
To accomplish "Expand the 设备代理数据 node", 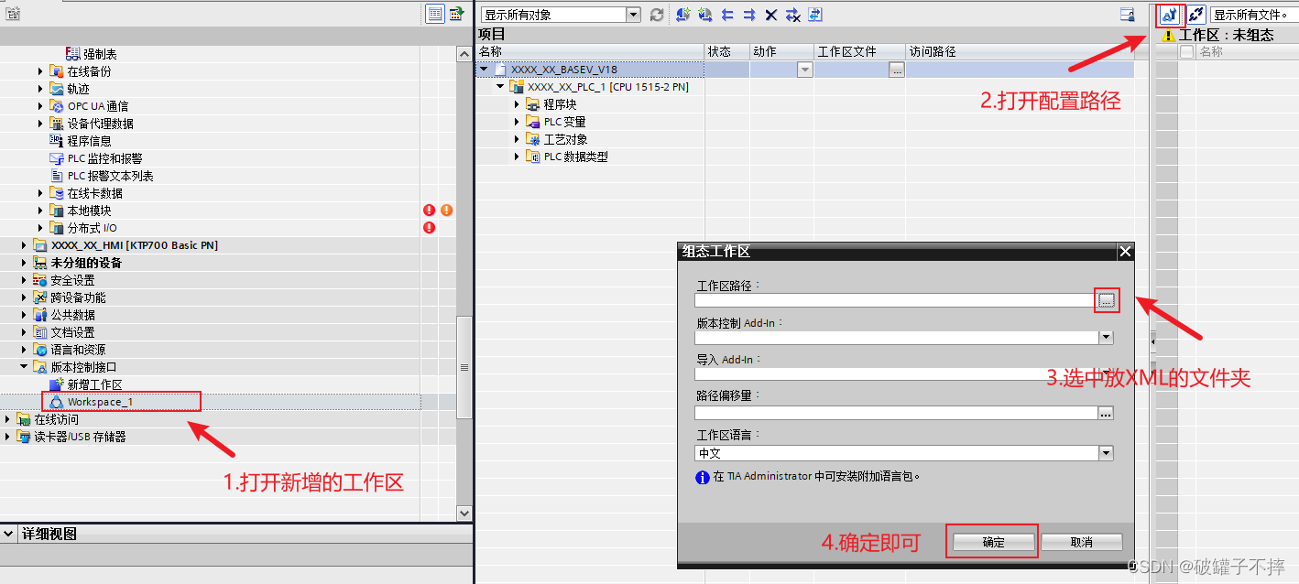I will coord(40,124).
